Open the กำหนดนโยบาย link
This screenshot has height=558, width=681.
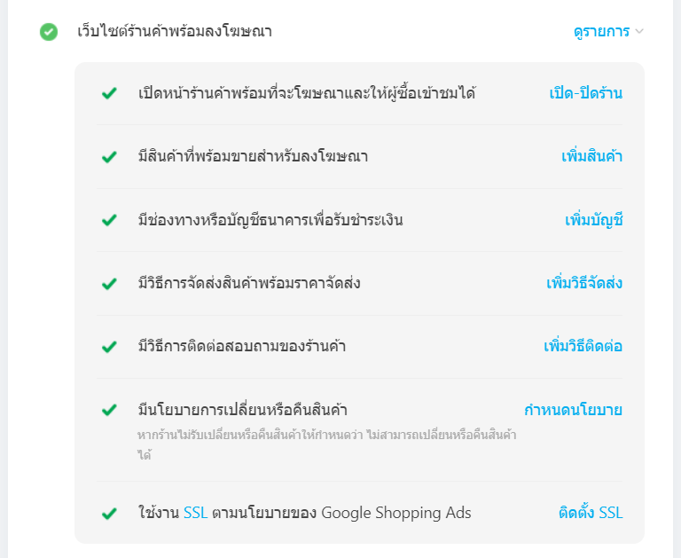[573, 410]
